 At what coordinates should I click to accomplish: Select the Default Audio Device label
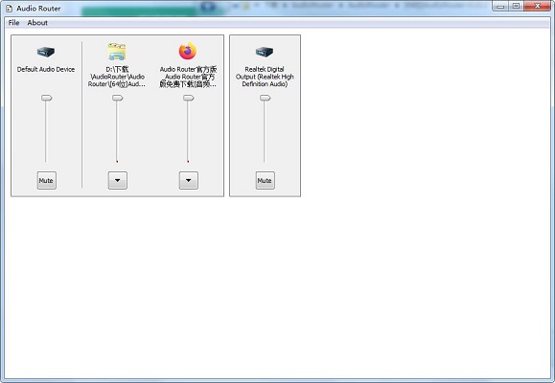(46, 69)
